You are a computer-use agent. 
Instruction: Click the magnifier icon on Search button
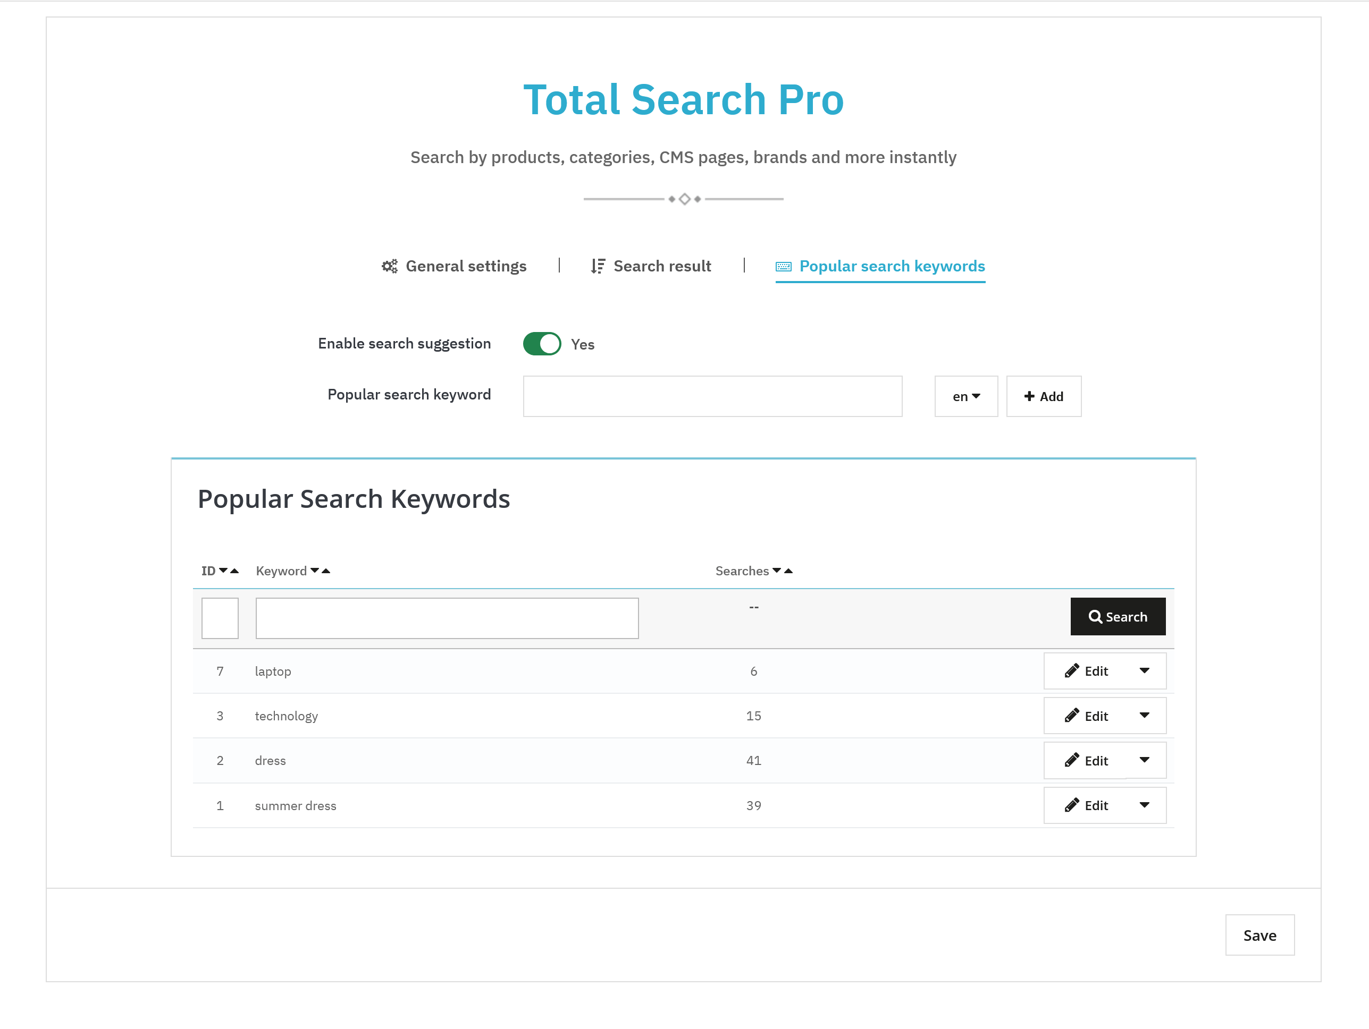[x=1095, y=617]
